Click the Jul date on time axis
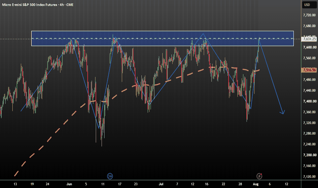Viewport: 318px width, 188px height. click(161, 184)
